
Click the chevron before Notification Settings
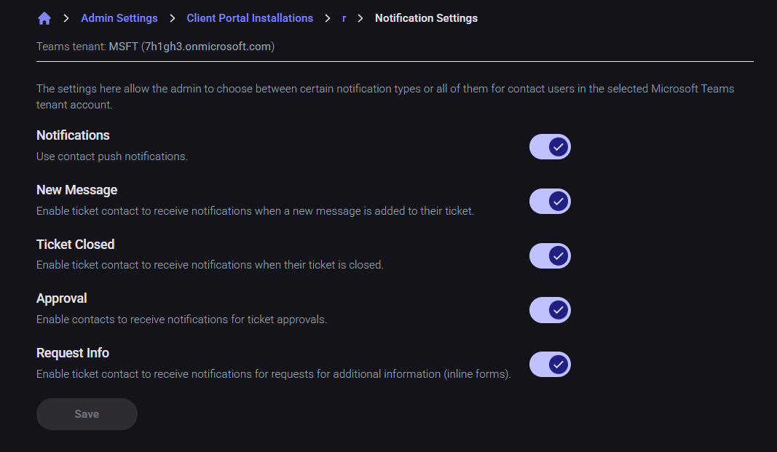(x=360, y=18)
